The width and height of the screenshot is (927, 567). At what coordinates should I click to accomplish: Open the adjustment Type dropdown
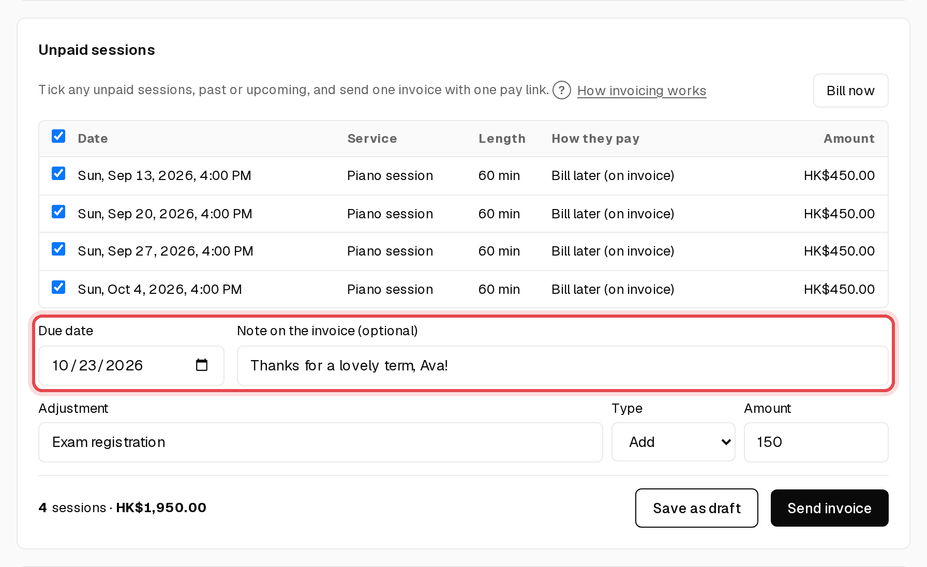coord(673,442)
